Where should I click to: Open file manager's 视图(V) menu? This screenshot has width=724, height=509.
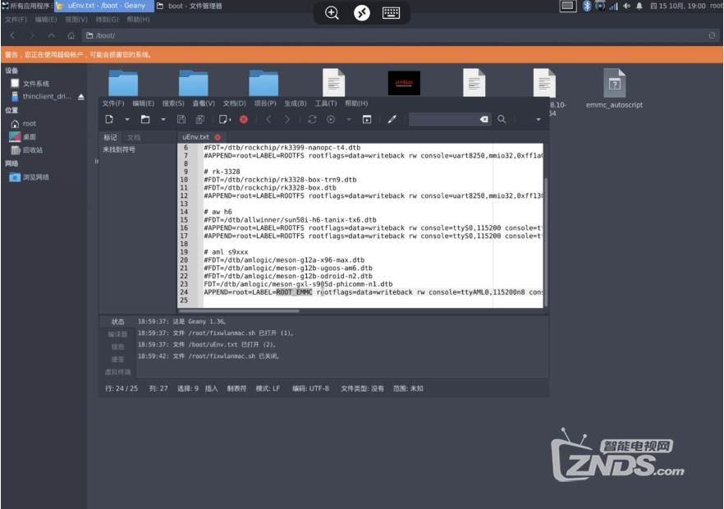click(76, 20)
